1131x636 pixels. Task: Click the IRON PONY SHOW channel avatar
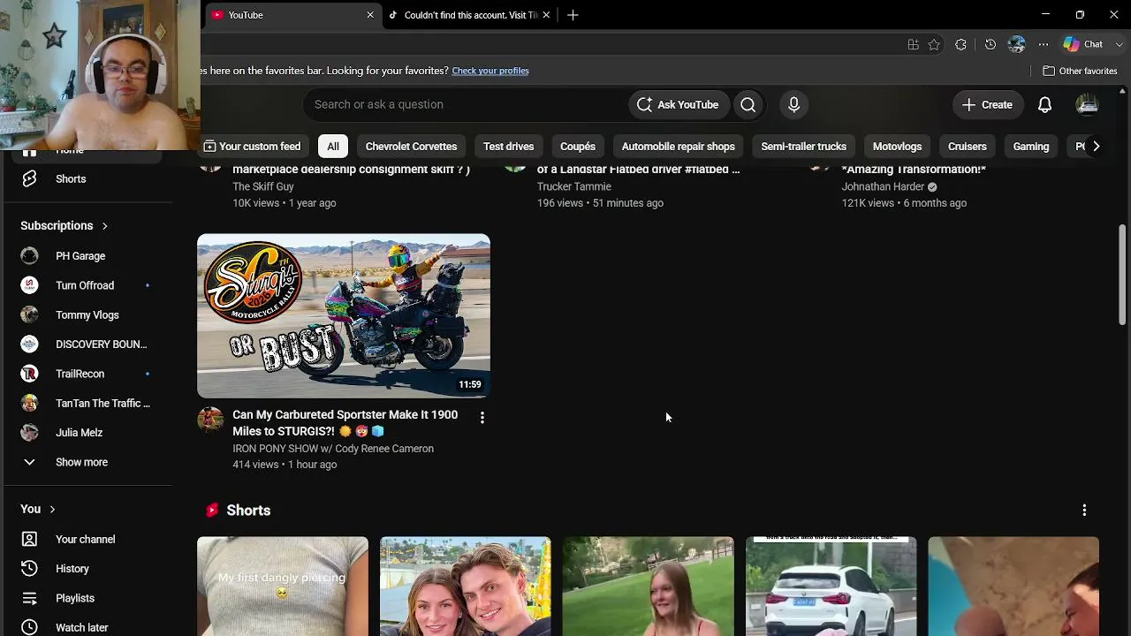coord(210,419)
